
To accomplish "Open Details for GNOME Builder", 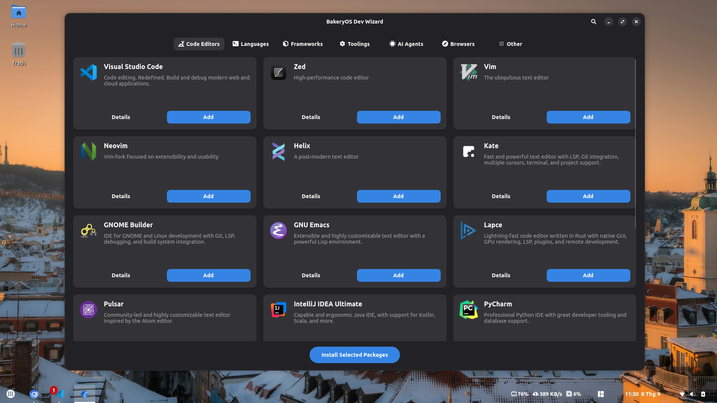I will point(121,275).
